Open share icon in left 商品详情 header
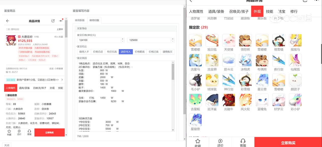 coord(53,21)
